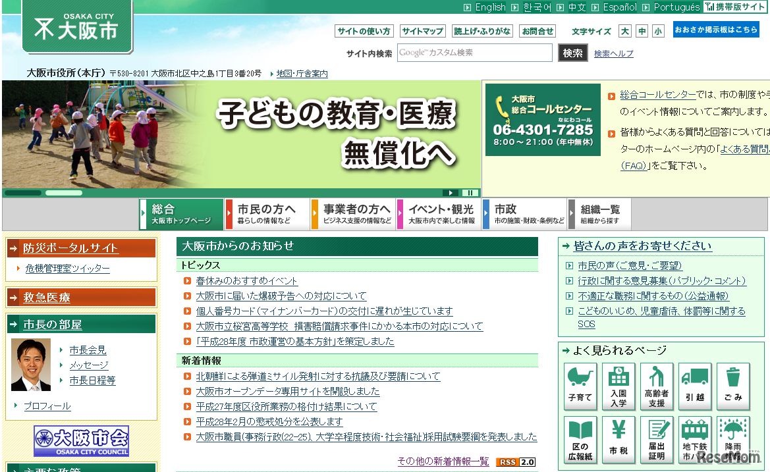770x472 pixels.
Task: Click the 検索 search button
Action: point(572,53)
